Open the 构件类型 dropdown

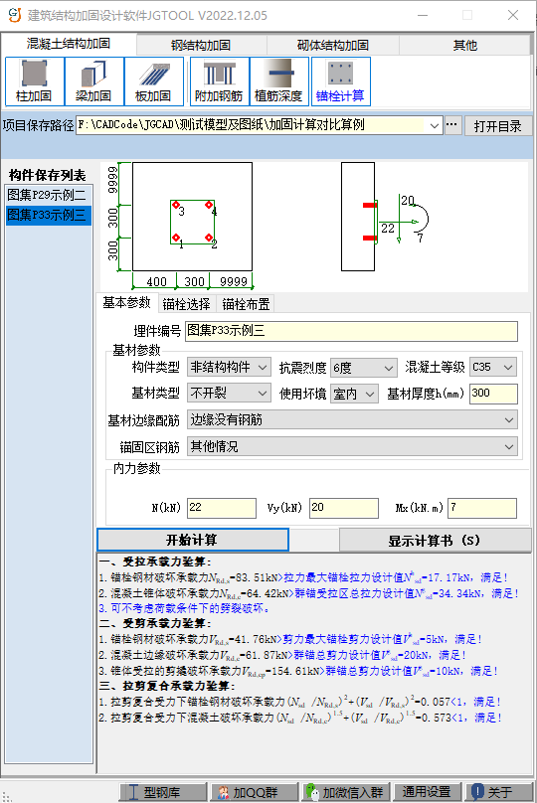229,367
